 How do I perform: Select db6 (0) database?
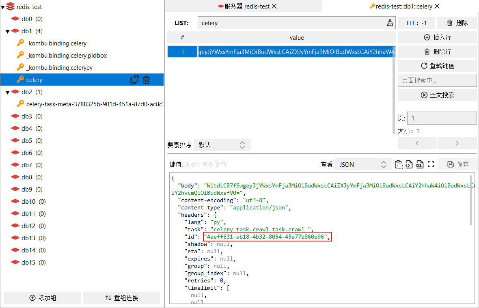point(32,153)
